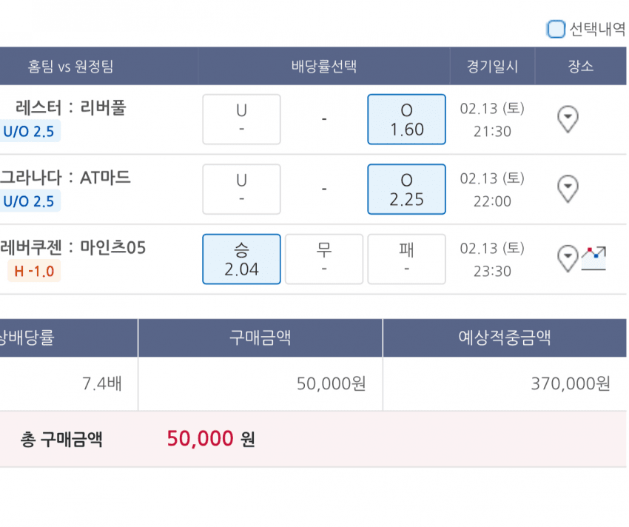The image size is (629, 527).
Task: Toggle 승 2.04 for 레버쿠젠 : 마인츠05
Action: pyautogui.click(x=241, y=259)
